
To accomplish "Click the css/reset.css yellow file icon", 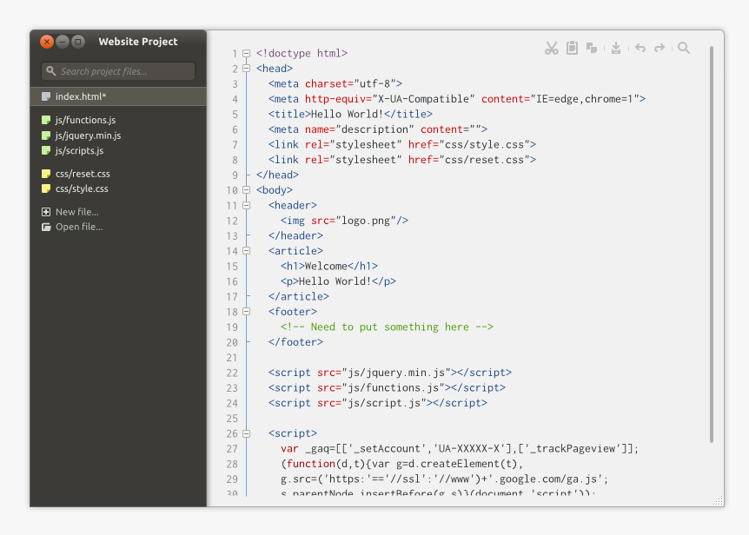I will (x=46, y=174).
